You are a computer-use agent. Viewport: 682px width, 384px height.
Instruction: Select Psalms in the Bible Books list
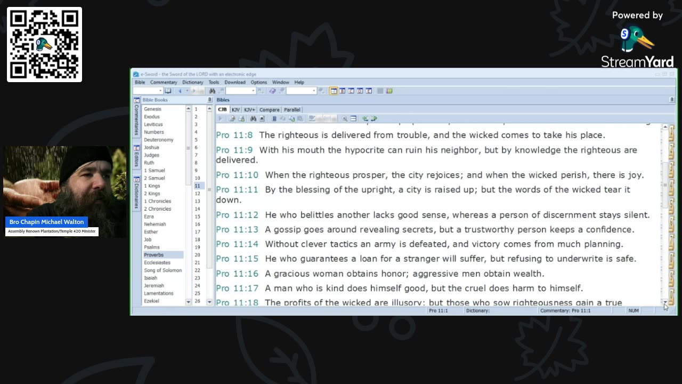[152, 247]
